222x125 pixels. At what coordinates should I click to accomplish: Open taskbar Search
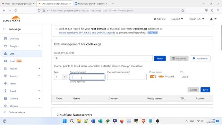click(x=72, y=121)
